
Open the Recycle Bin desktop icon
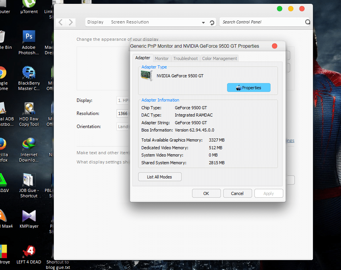point(5,40)
